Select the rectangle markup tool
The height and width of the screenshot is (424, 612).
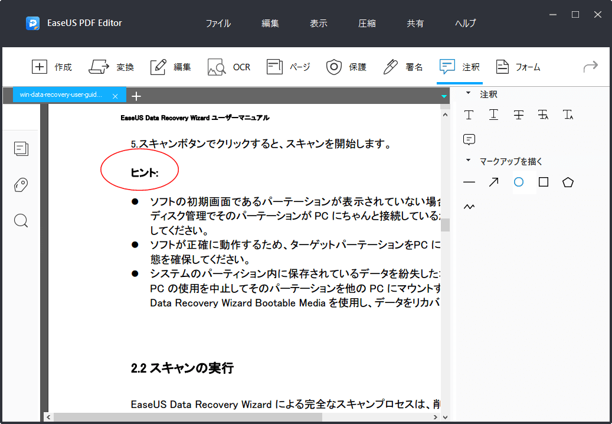tap(543, 182)
